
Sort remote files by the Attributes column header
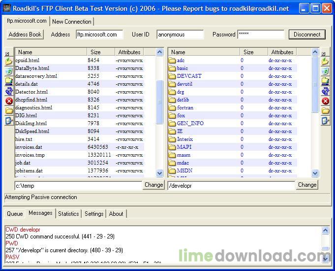(282, 52)
